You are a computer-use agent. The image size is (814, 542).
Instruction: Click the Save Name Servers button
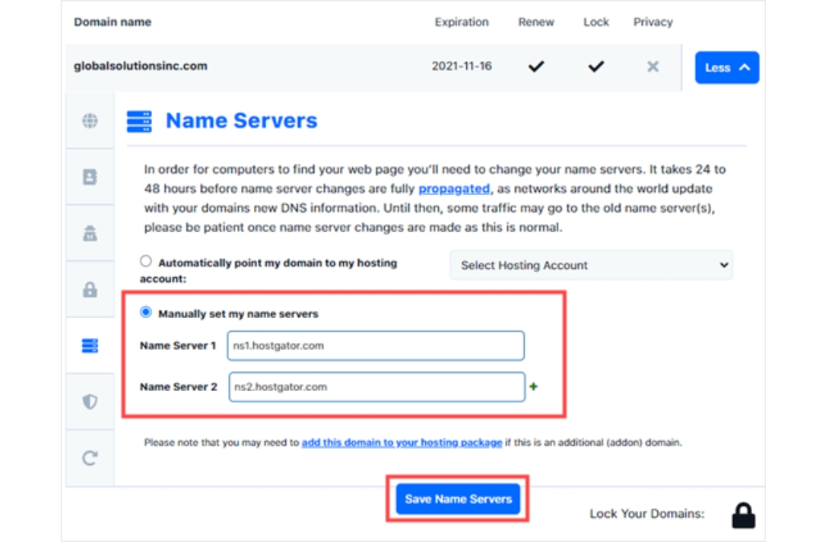pos(458,499)
